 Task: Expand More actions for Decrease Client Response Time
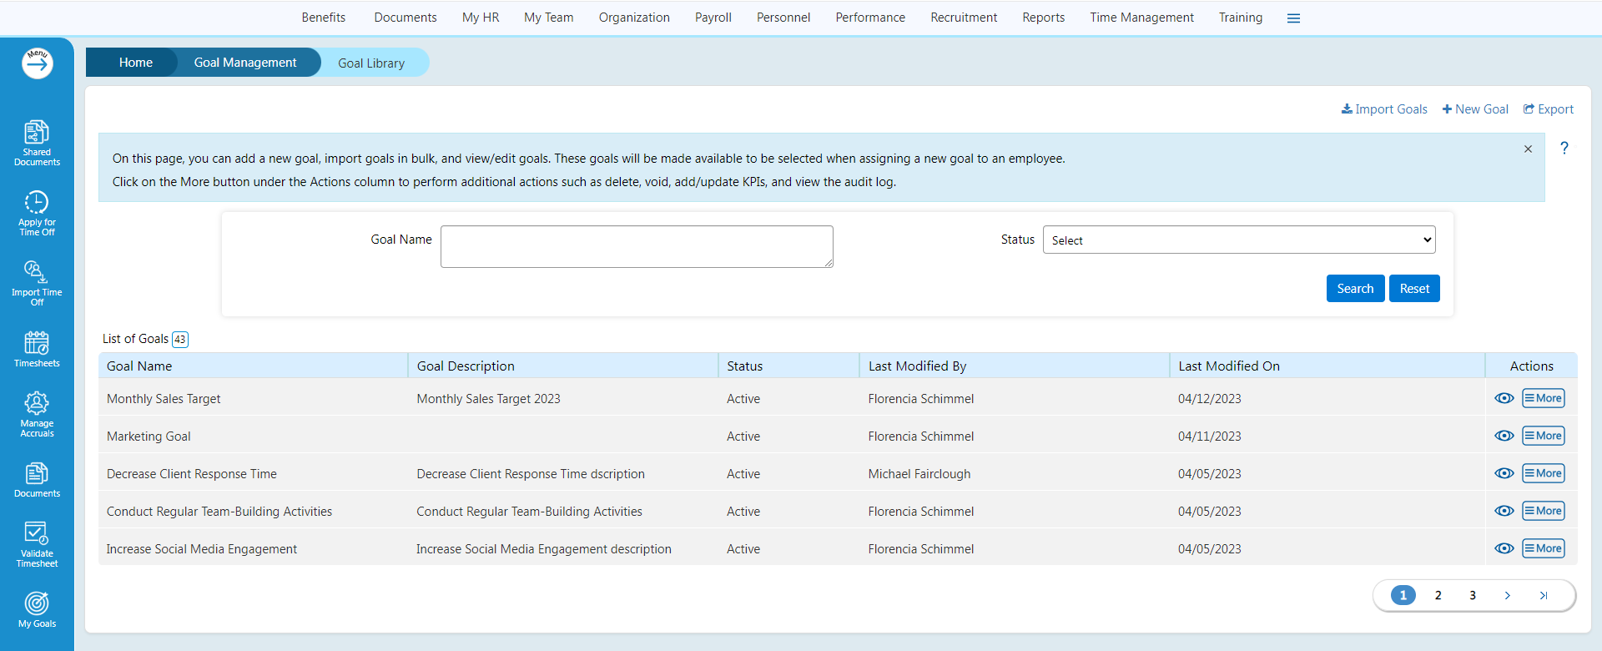point(1543,474)
